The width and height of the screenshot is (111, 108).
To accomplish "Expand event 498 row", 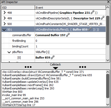I will (5, 12).
